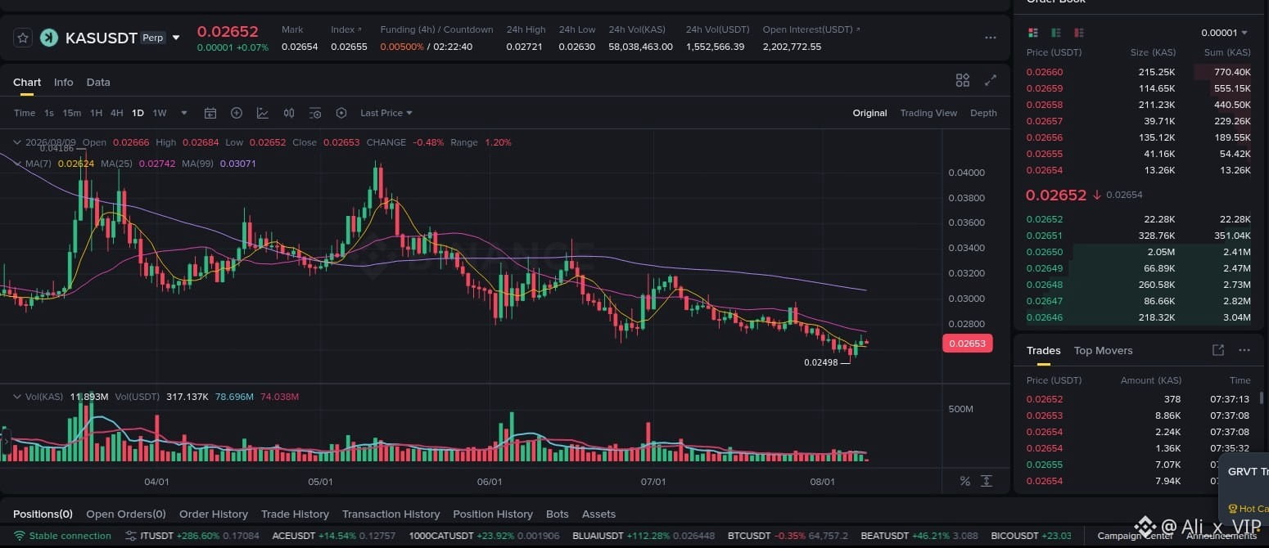This screenshot has height=548, width=1269.
Task: Select the 1D timeframe
Action: tap(138, 113)
